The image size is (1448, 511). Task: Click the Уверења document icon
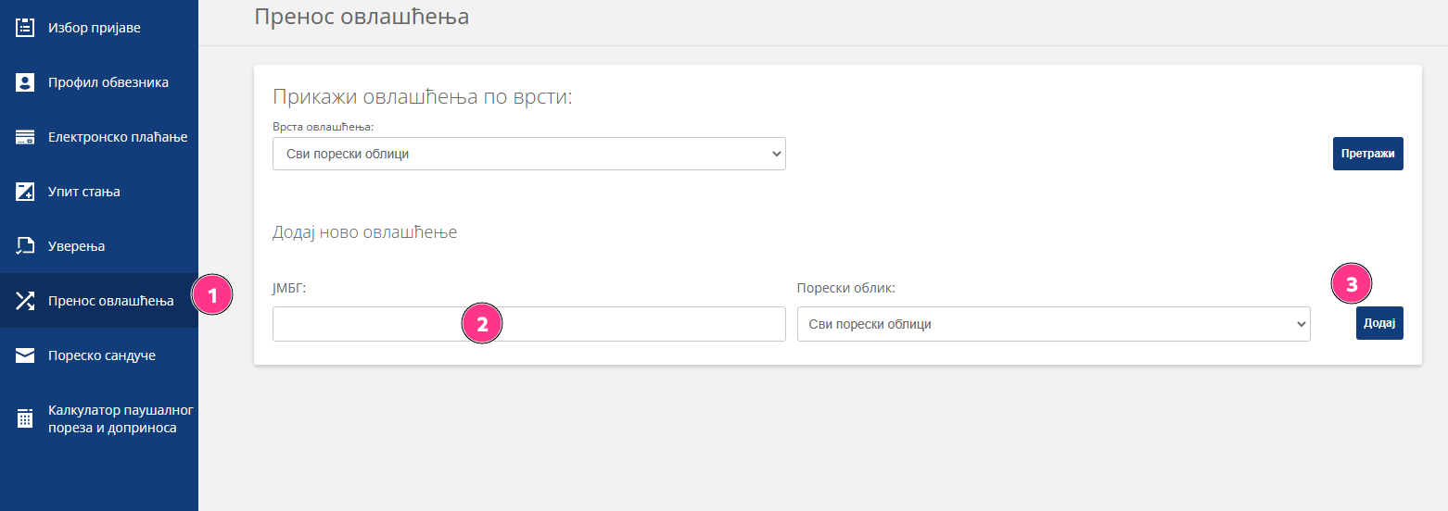pyautogui.click(x=25, y=246)
